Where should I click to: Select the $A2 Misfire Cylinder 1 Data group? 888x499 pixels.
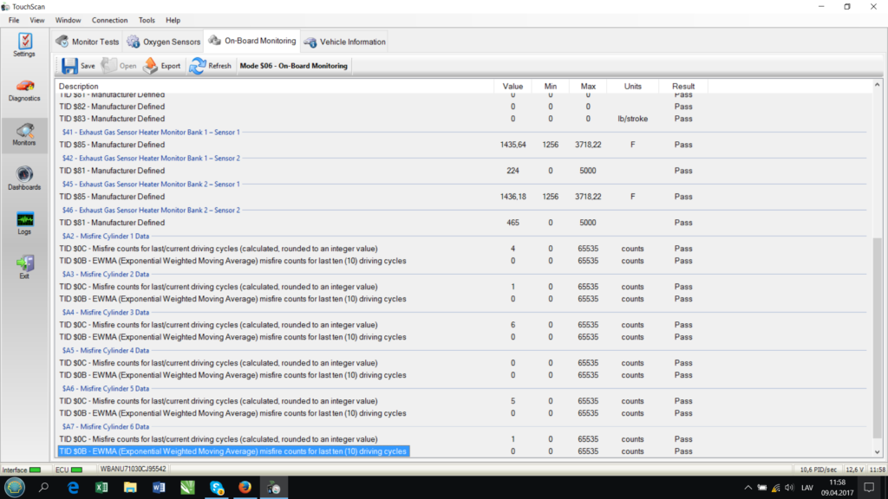pos(106,236)
